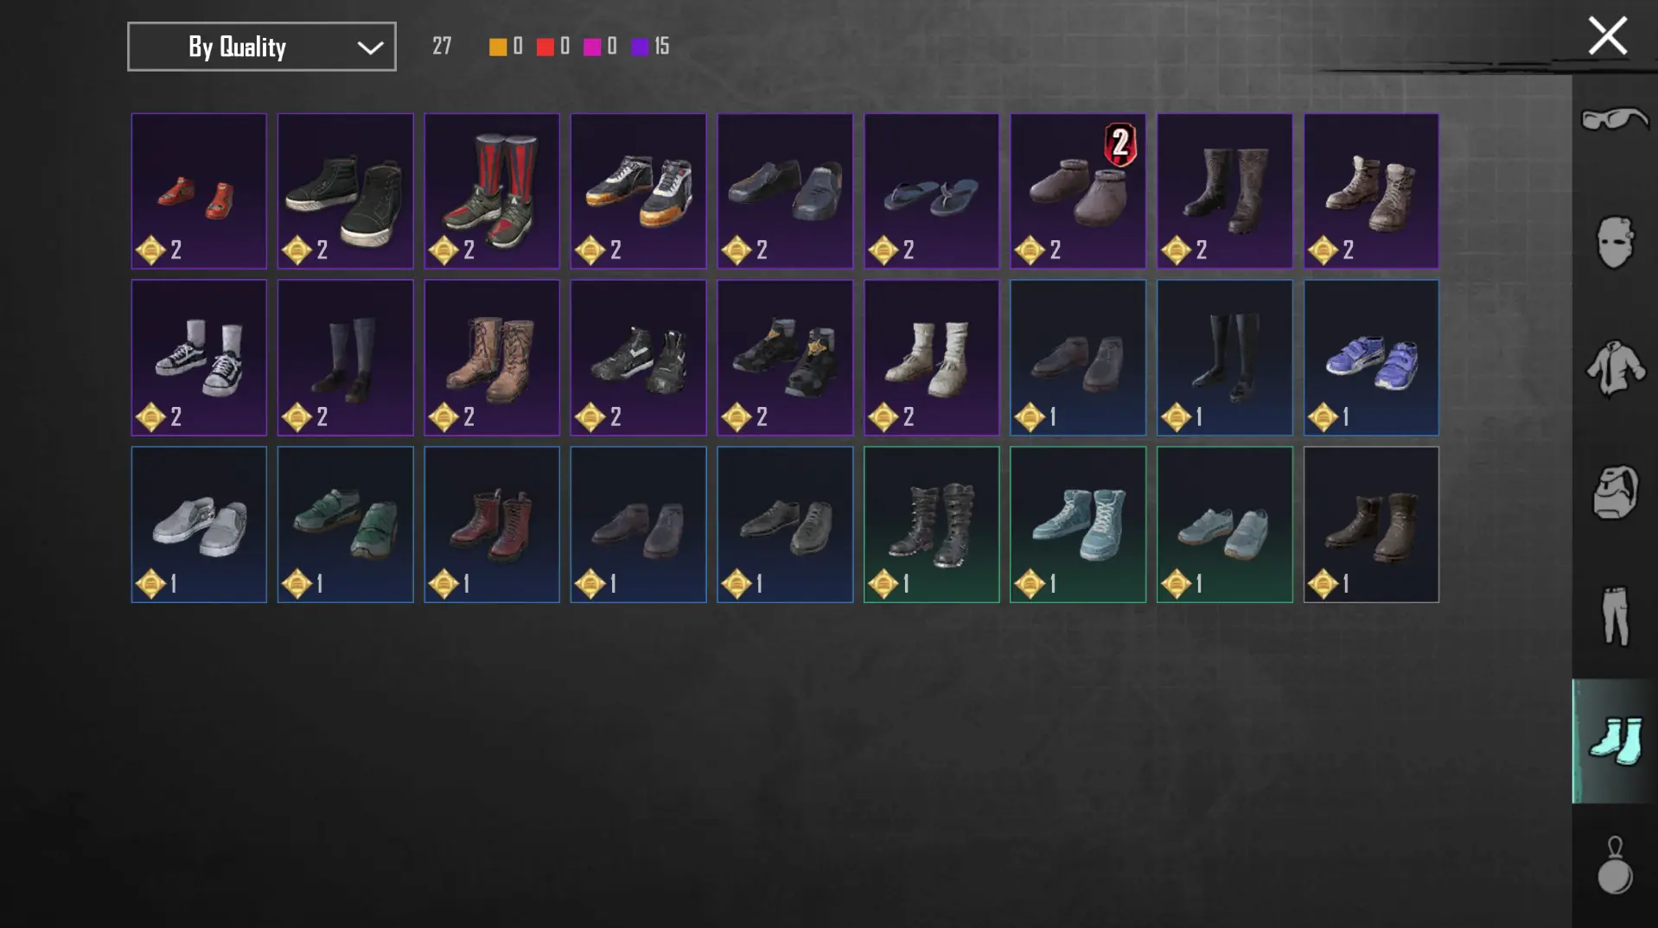Select the backpack category icon

click(1614, 492)
